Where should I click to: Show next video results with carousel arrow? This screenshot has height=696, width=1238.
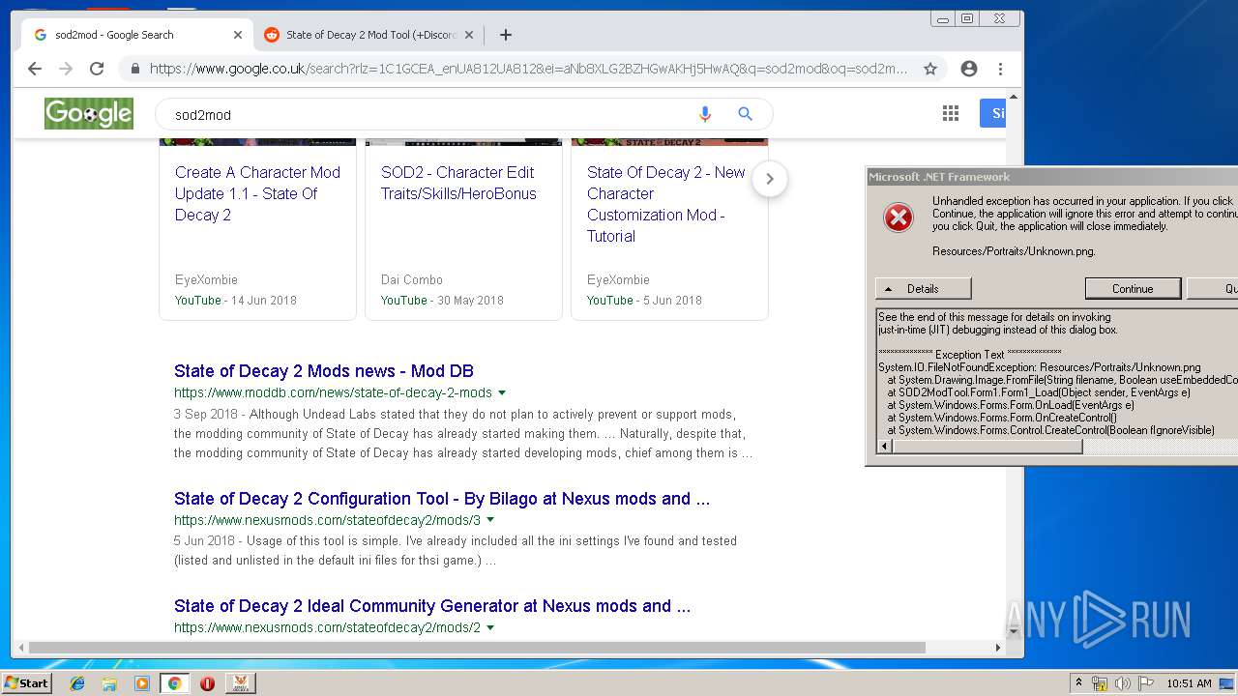click(x=770, y=179)
